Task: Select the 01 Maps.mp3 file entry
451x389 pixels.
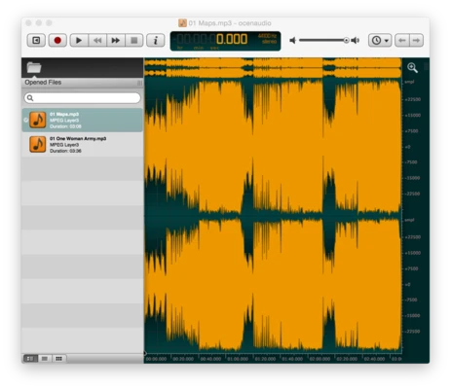Action: pos(83,121)
